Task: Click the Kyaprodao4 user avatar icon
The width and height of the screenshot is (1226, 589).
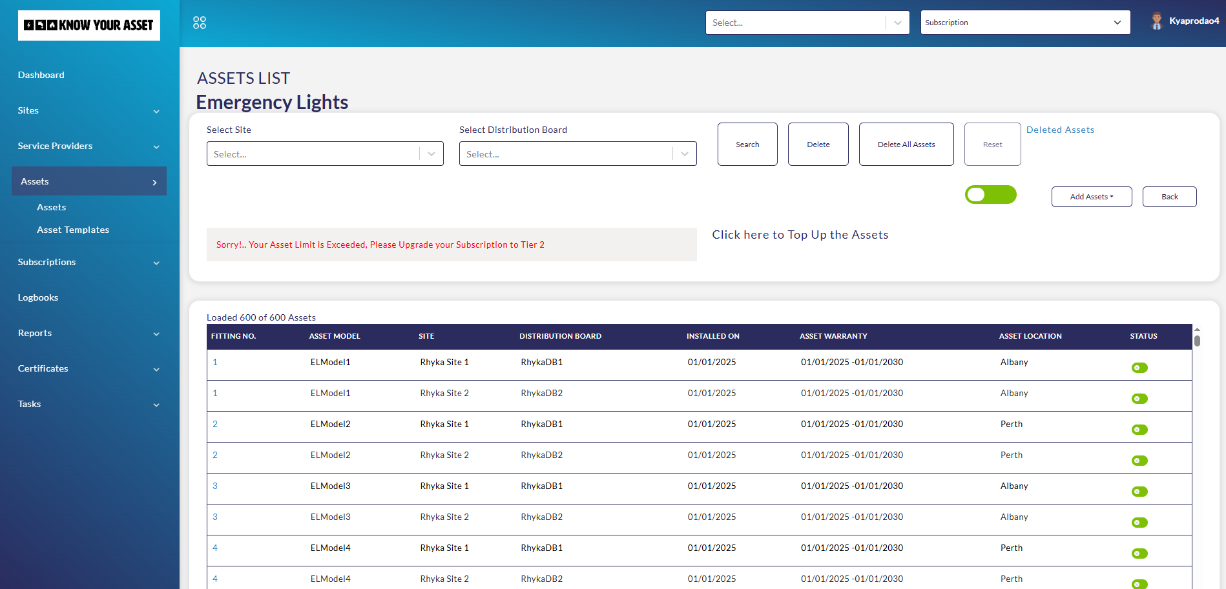Action: click(1156, 21)
